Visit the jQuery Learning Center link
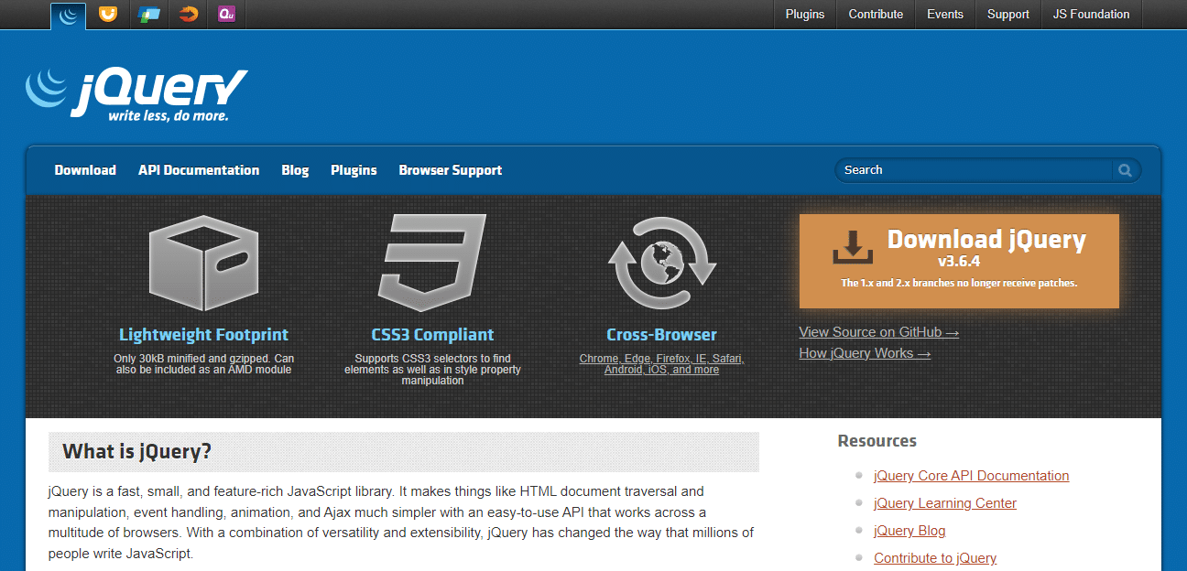The height and width of the screenshot is (571, 1187). tap(945, 502)
